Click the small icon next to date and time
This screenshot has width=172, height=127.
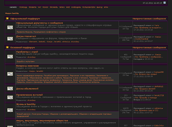pyautogui.click(x=165, y=3)
